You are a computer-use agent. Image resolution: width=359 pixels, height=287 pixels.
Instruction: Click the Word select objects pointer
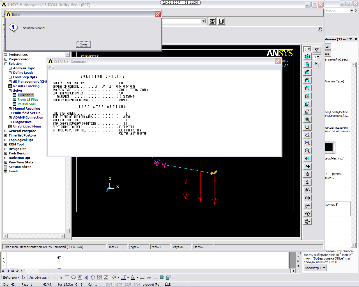coord(24,277)
